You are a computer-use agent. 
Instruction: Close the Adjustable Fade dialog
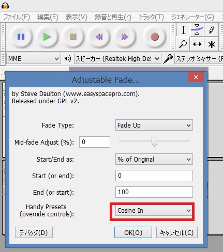196,77
